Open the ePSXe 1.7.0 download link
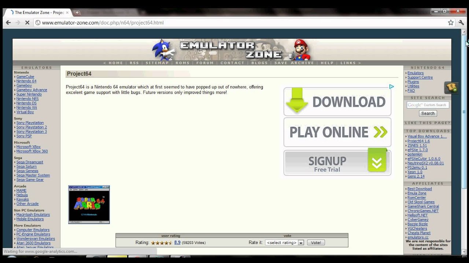The height and width of the screenshot is (263, 469). coord(417,150)
